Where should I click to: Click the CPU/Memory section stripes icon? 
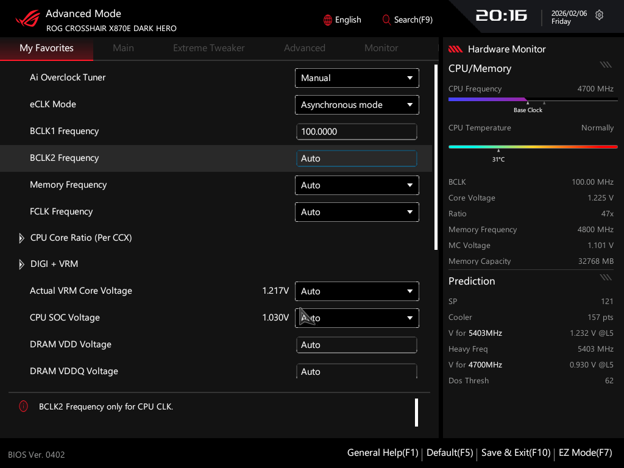(605, 65)
